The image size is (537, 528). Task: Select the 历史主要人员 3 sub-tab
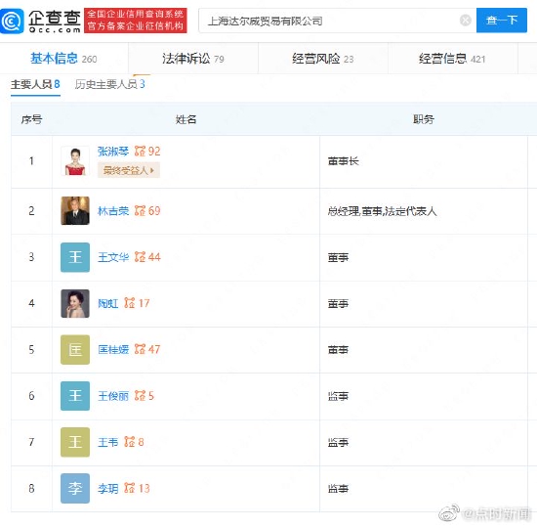click(x=110, y=84)
